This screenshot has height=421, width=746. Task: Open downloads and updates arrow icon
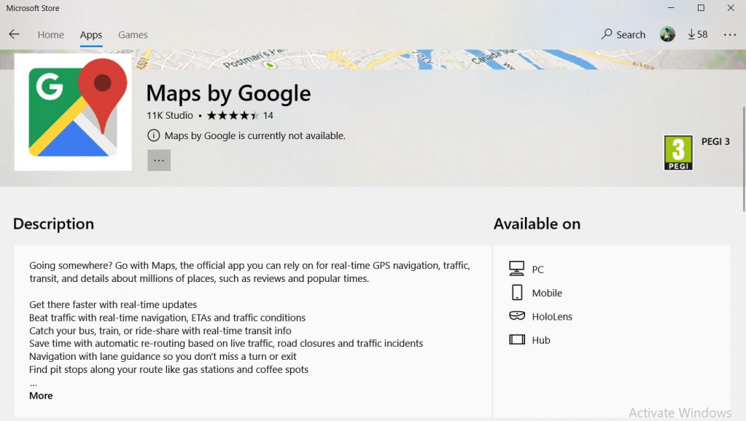click(692, 34)
